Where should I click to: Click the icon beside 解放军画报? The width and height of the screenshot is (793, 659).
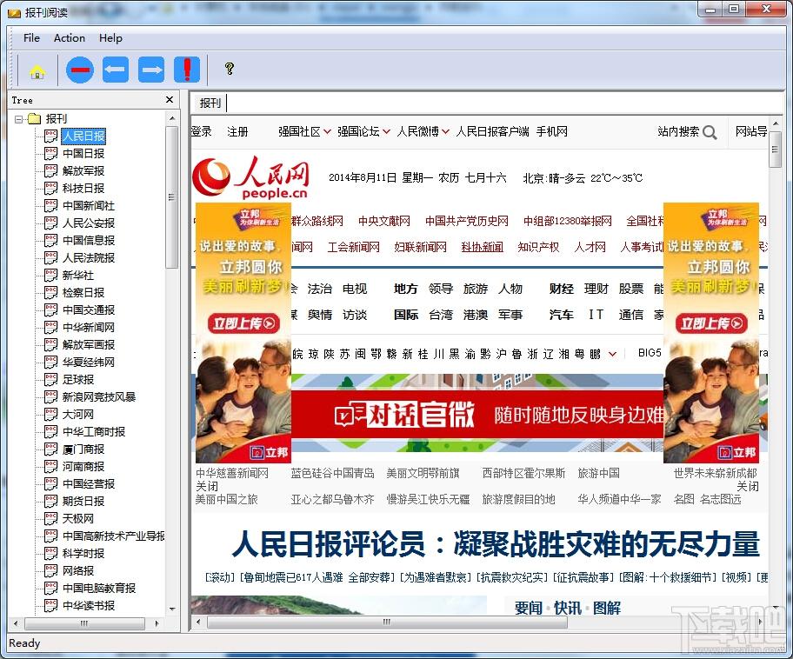(50, 344)
